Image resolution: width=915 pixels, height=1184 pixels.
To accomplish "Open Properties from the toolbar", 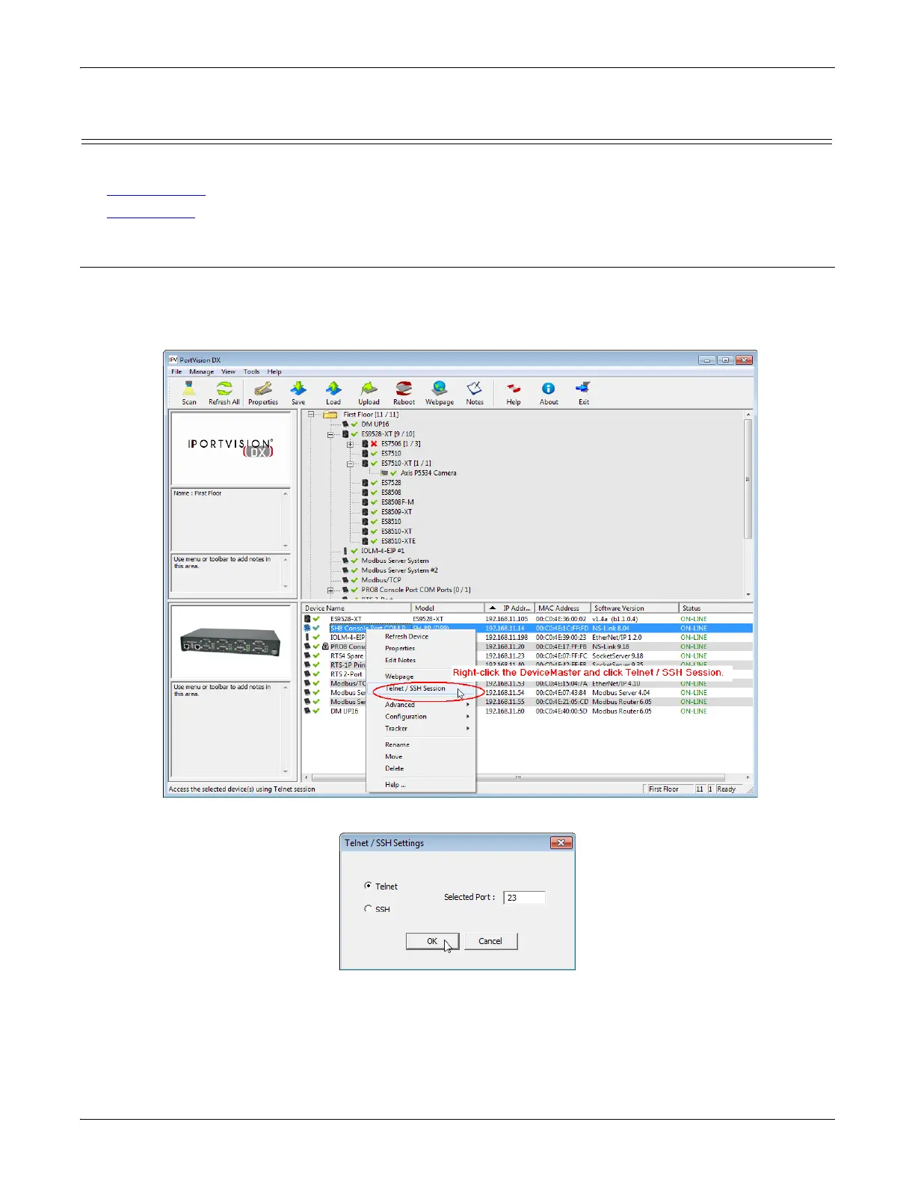I will [x=262, y=389].
